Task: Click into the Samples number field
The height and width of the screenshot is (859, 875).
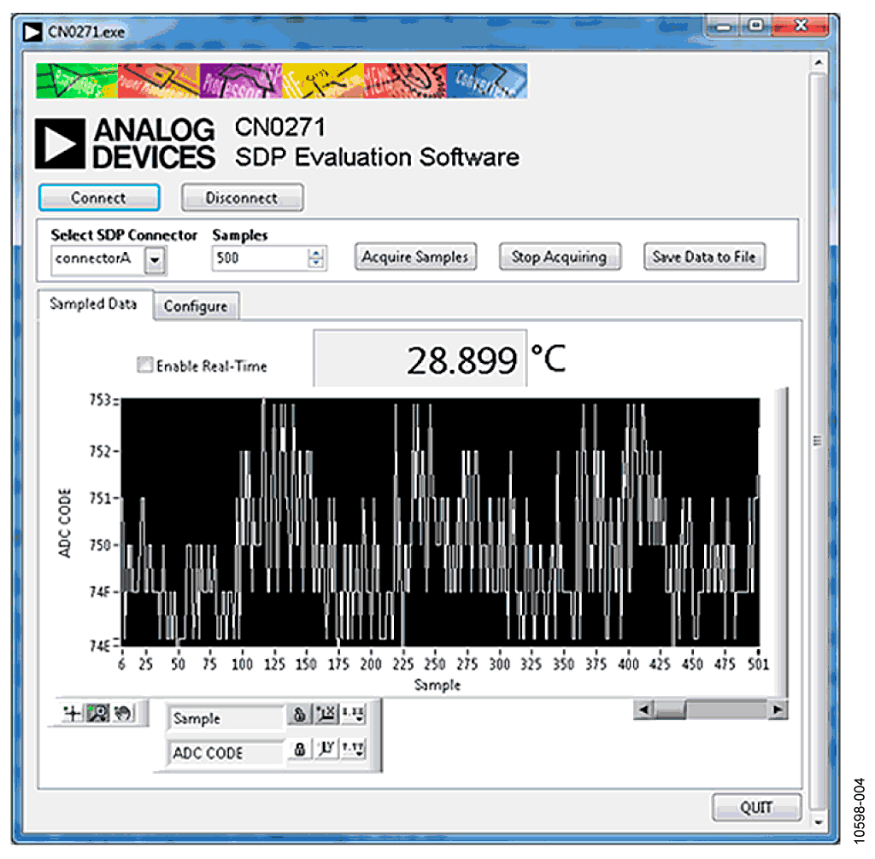Action: 260,258
